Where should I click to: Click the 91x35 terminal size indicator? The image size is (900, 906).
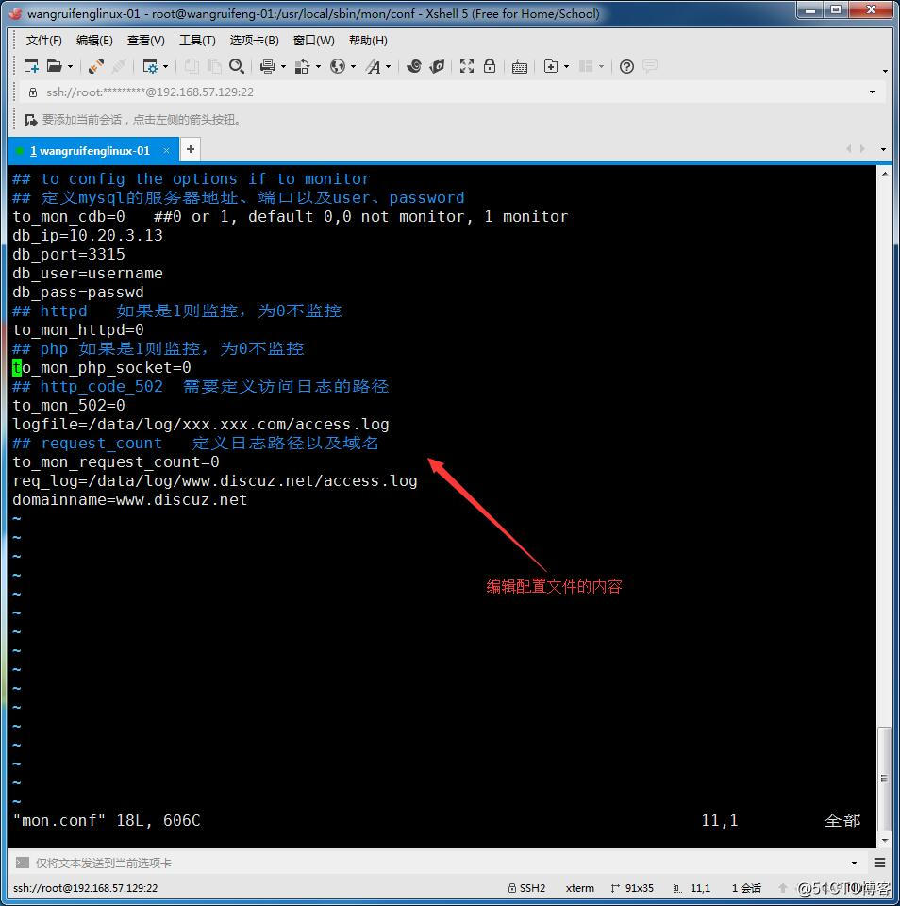point(632,887)
